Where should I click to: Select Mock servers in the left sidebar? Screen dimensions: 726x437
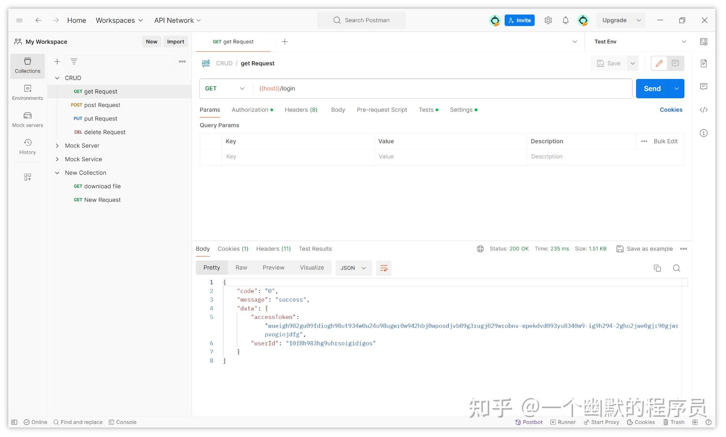click(x=27, y=119)
